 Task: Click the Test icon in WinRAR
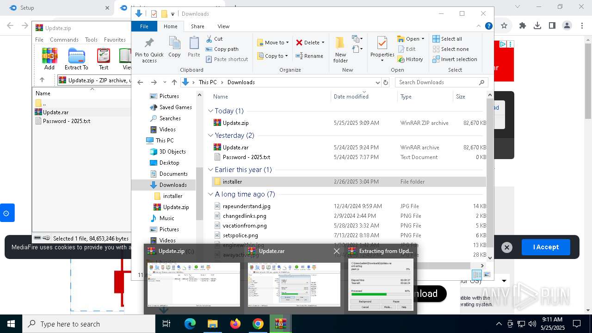tap(104, 59)
